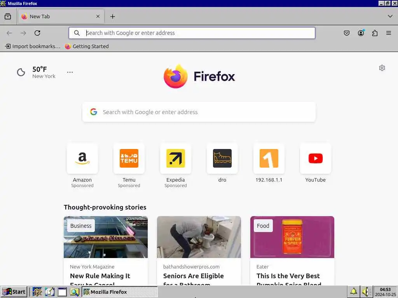Open Save to Pocket icon

[x=346, y=33]
